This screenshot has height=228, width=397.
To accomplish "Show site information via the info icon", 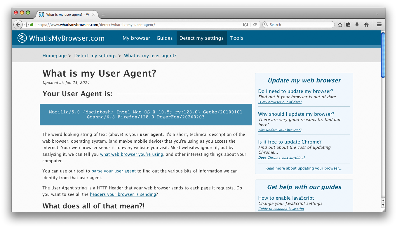I will click(x=27, y=25).
